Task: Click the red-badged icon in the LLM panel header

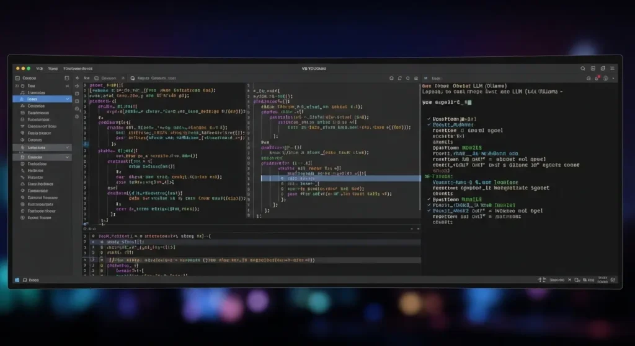Action: click(x=597, y=78)
